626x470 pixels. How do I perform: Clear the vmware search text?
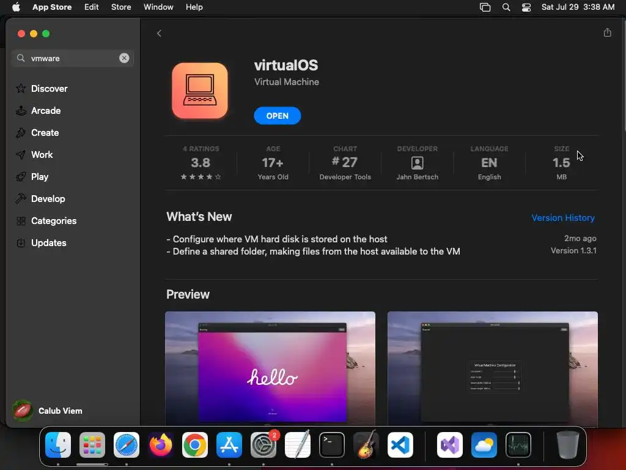(124, 58)
